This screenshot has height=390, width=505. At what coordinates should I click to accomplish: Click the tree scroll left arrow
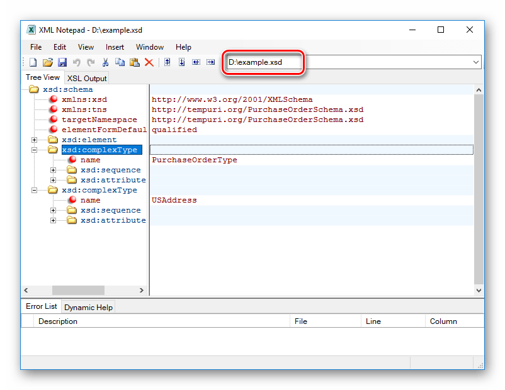26,290
